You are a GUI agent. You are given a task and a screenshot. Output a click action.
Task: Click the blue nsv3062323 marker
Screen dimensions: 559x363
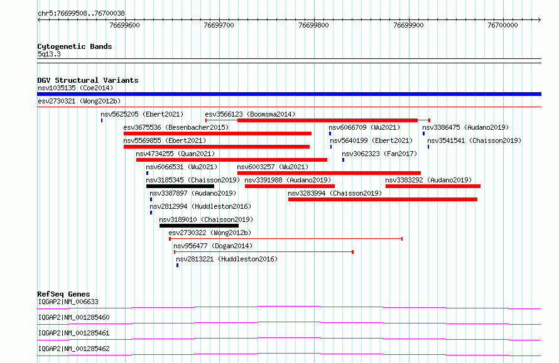pos(344,160)
